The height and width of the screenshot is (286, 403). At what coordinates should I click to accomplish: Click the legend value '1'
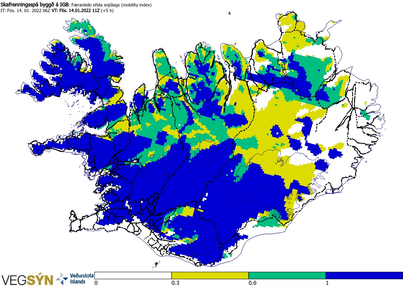[x=327, y=283]
